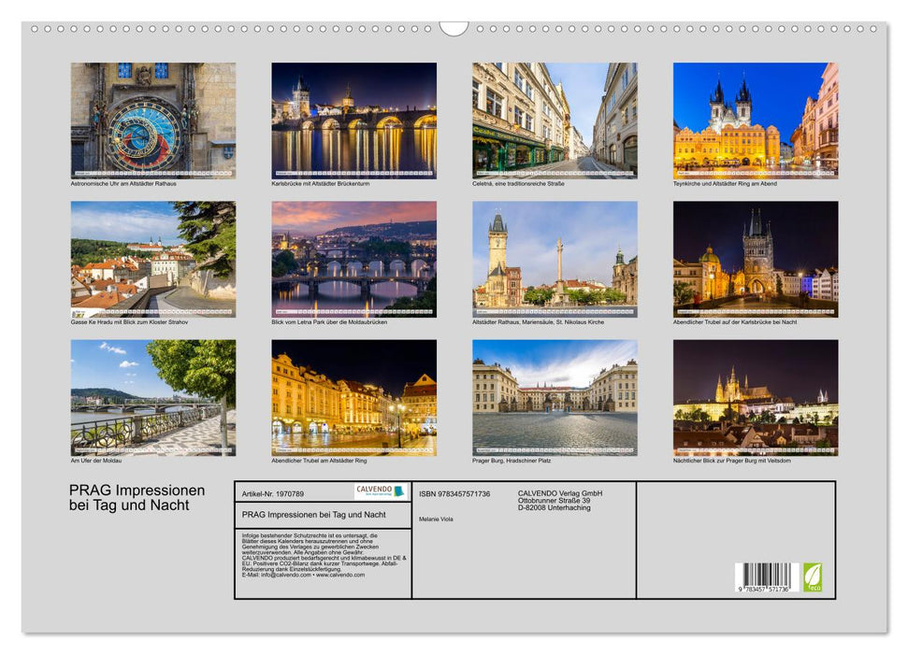The height and width of the screenshot is (654, 908).
Task: Click the PRAG Impressionen bei Tag und Nacht title
Action: pos(137,499)
